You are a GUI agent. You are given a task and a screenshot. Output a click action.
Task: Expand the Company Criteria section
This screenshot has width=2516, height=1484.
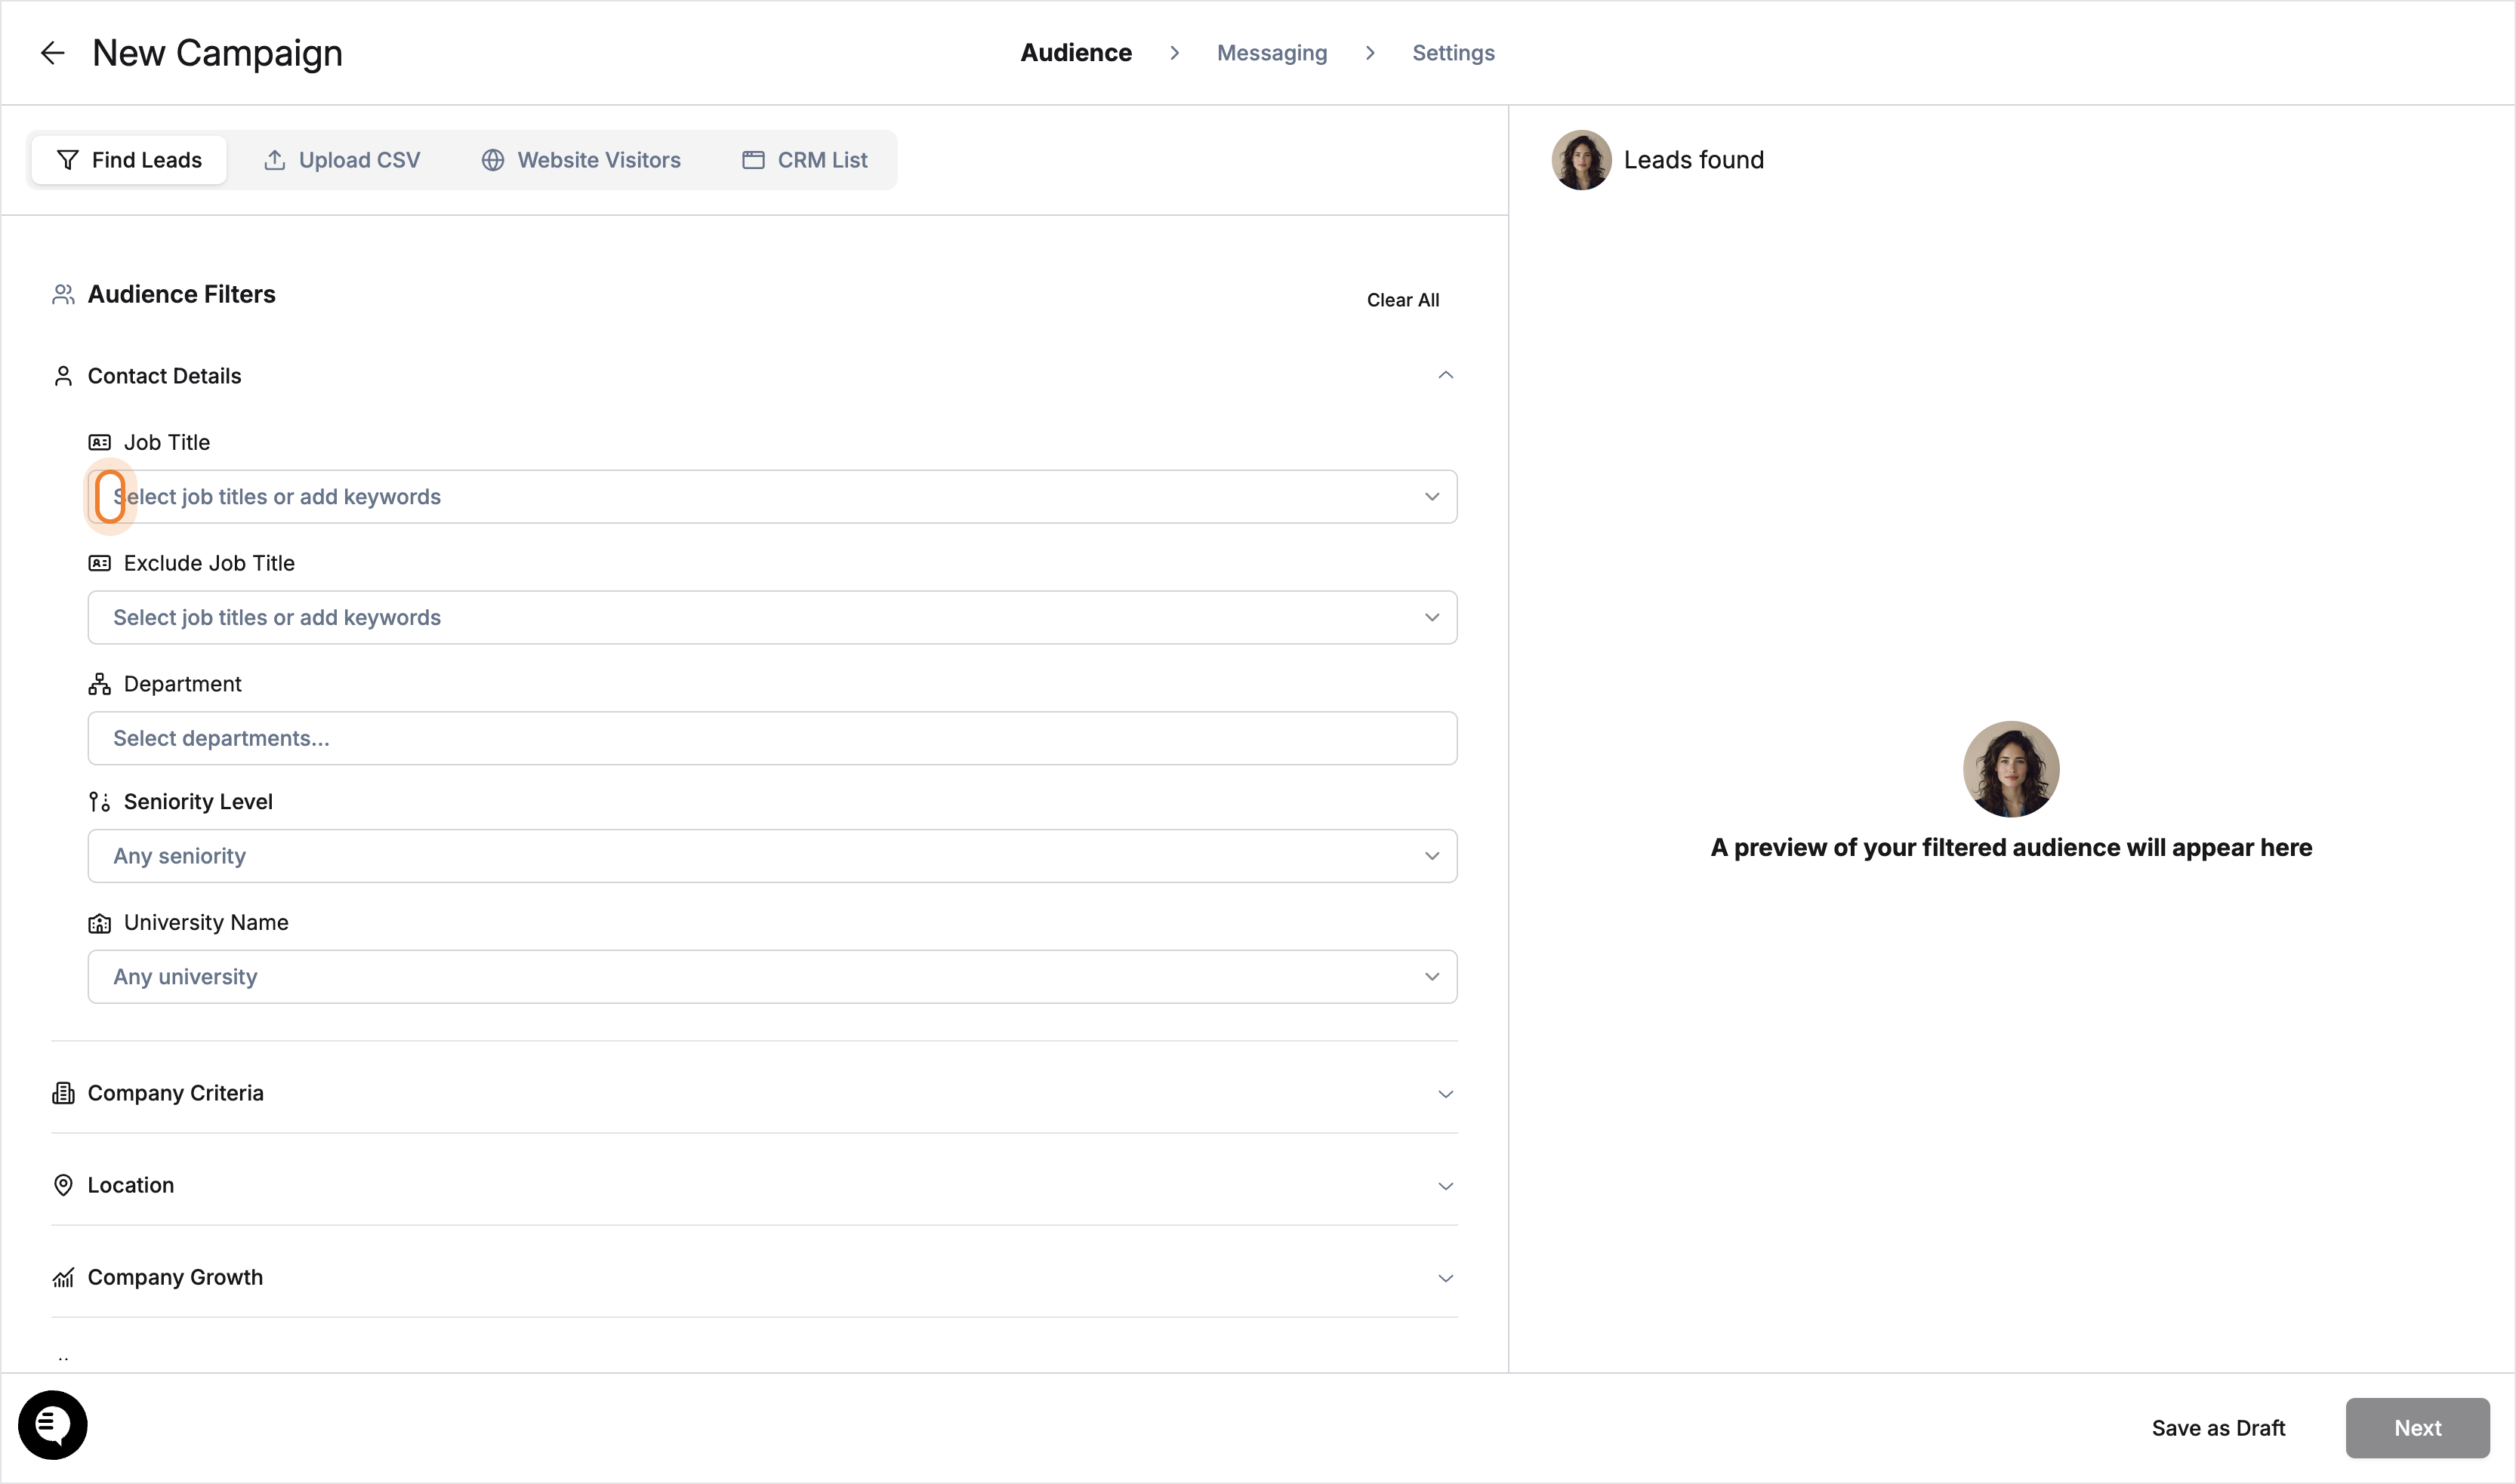(x=1445, y=1094)
